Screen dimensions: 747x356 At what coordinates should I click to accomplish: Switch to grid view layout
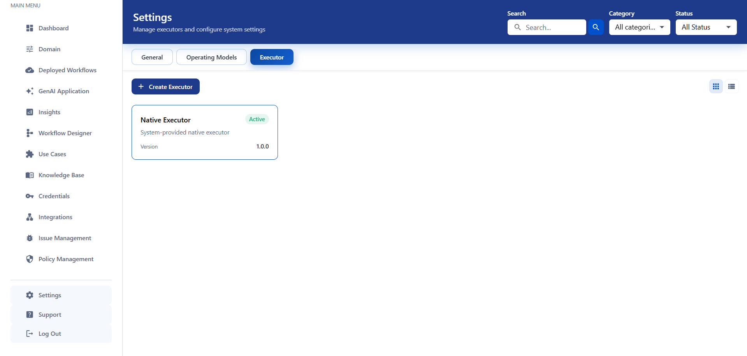pos(715,86)
